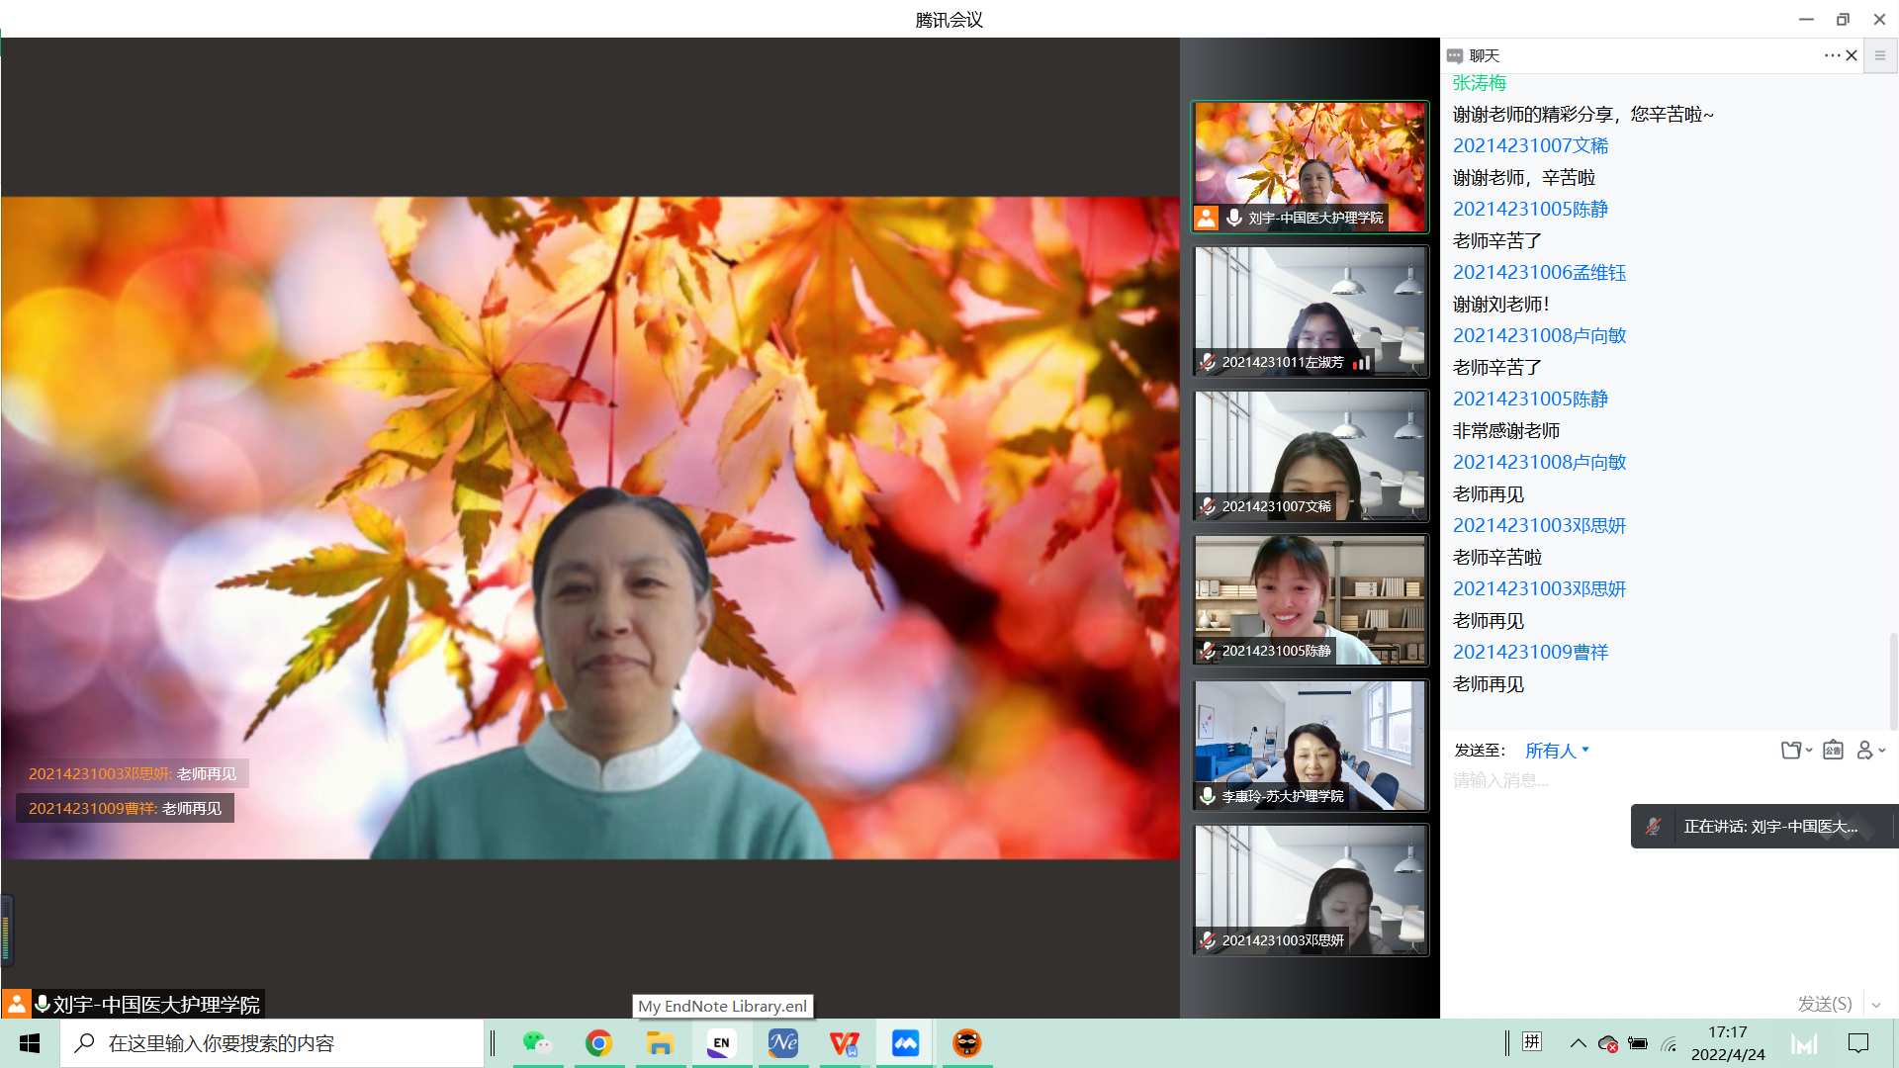Select the 20214231011左淑芳 video thumbnail
The height and width of the screenshot is (1068, 1899).
(x=1310, y=311)
